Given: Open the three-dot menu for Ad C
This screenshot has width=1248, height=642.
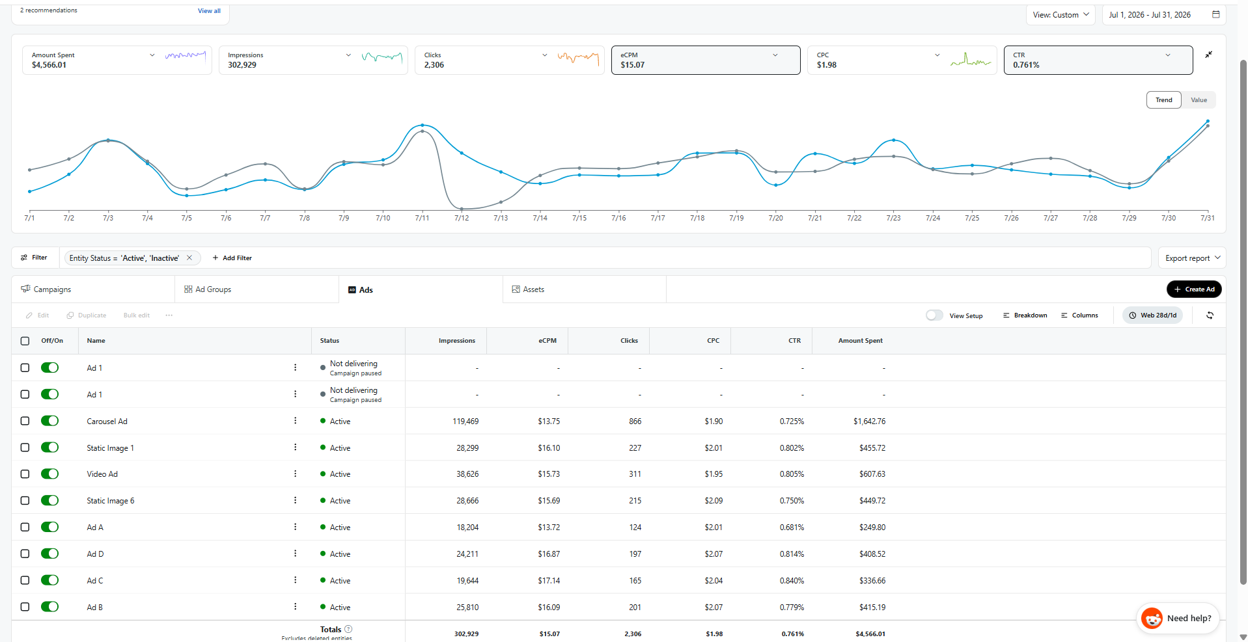Looking at the screenshot, I should (295, 580).
